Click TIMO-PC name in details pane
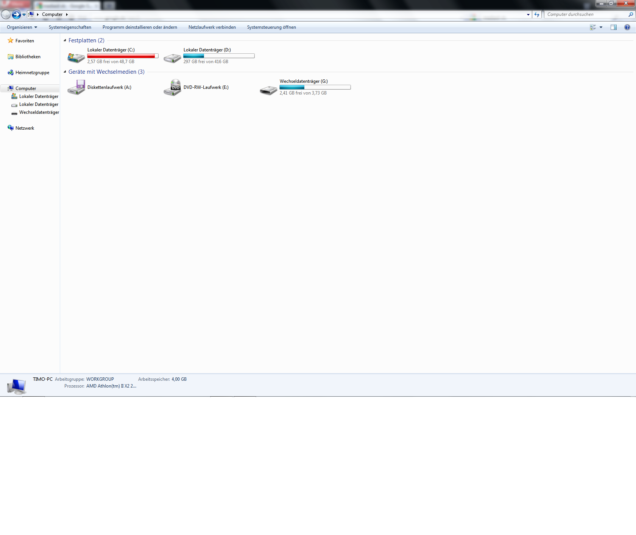The width and height of the screenshot is (636, 535). [x=43, y=379]
